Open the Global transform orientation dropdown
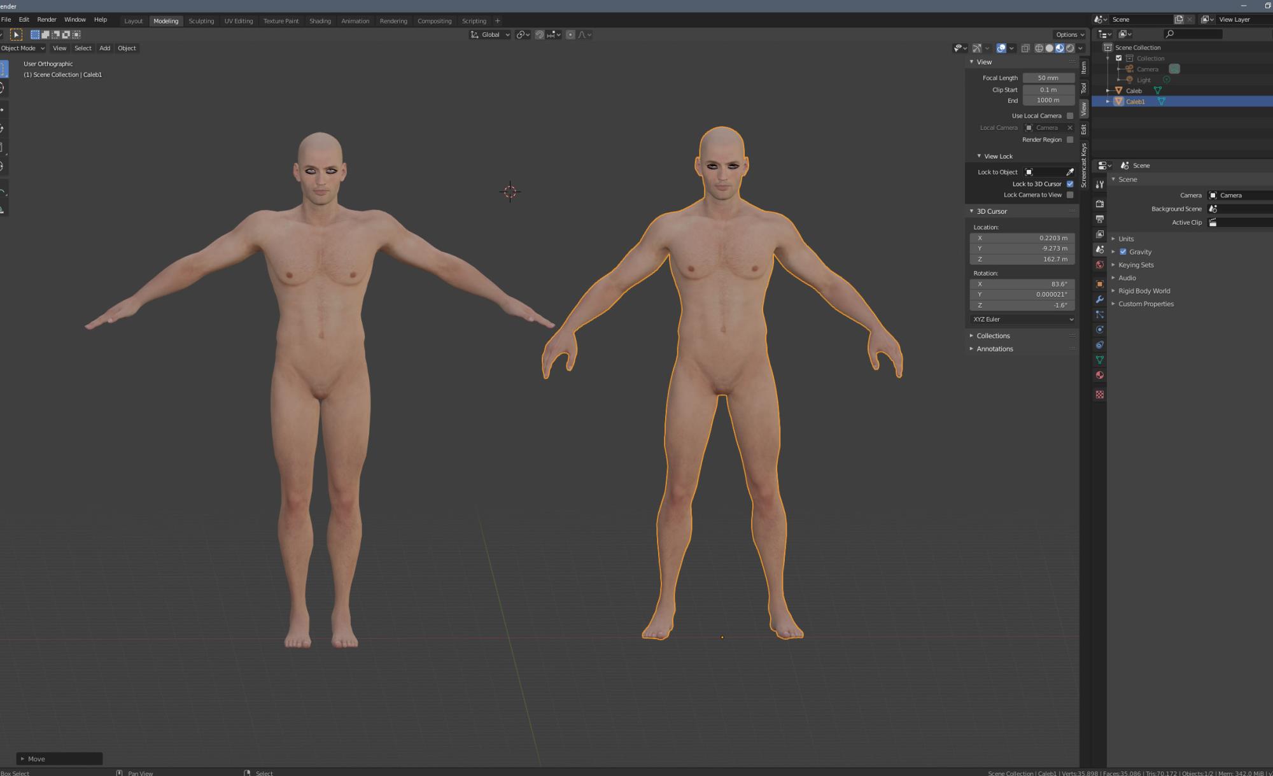The height and width of the screenshot is (776, 1273). [x=490, y=35]
